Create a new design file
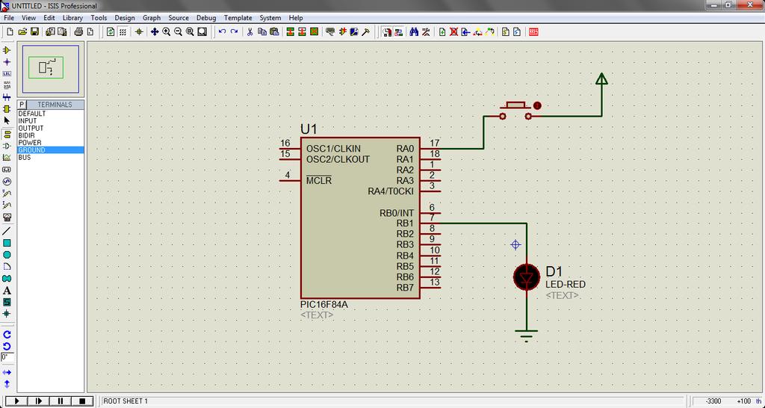Image resolution: width=765 pixels, height=408 pixels. (x=10, y=31)
